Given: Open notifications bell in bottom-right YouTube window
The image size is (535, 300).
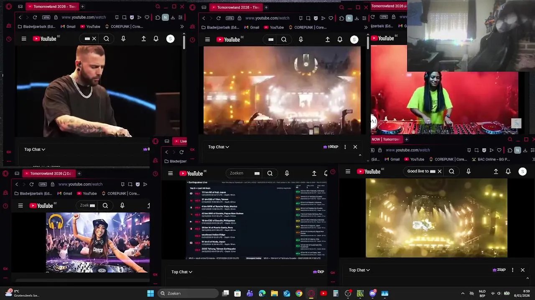Looking at the screenshot, I should click(508, 171).
